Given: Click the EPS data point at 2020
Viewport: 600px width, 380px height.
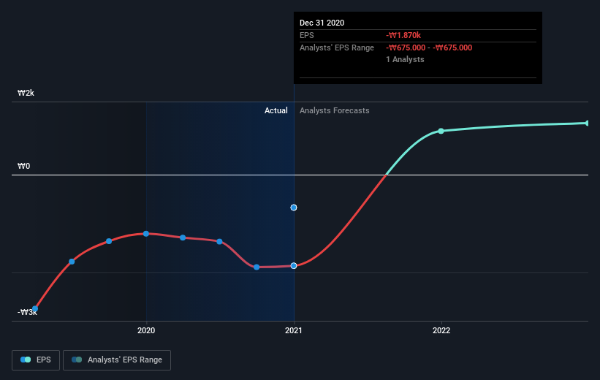Looking at the screenshot, I should click(146, 233).
